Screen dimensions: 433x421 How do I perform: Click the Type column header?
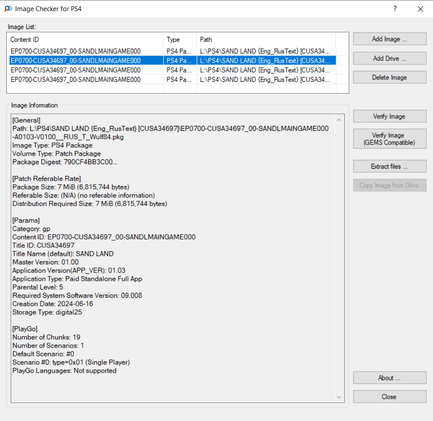180,40
